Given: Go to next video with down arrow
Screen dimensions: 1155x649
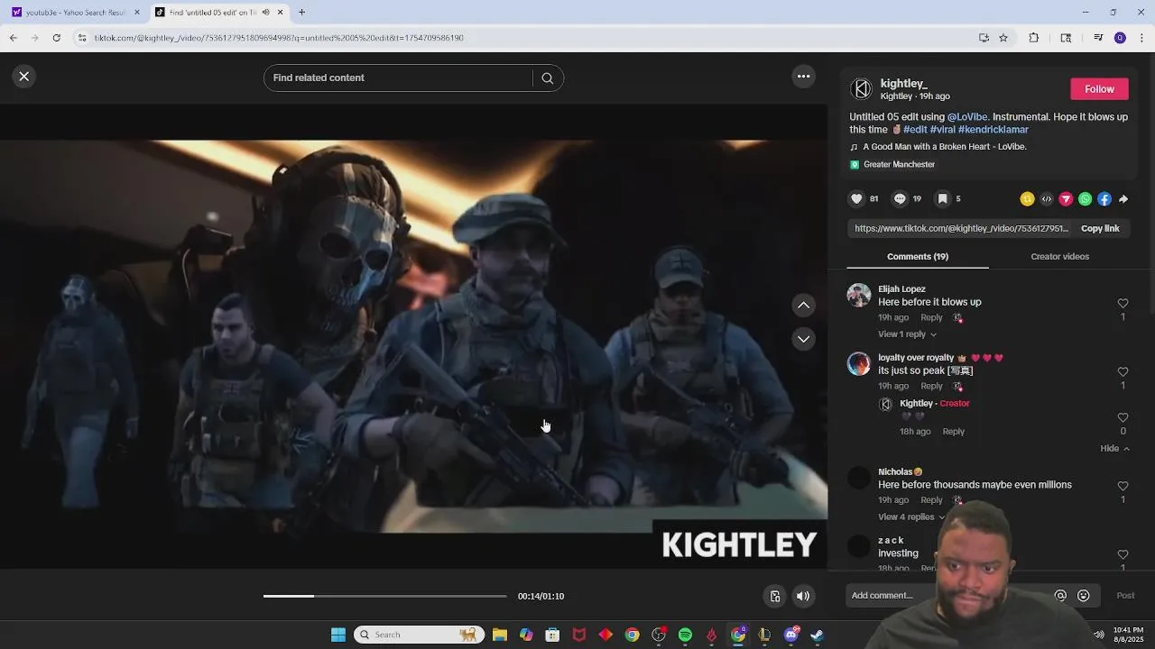Looking at the screenshot, I should coord(803,339).
